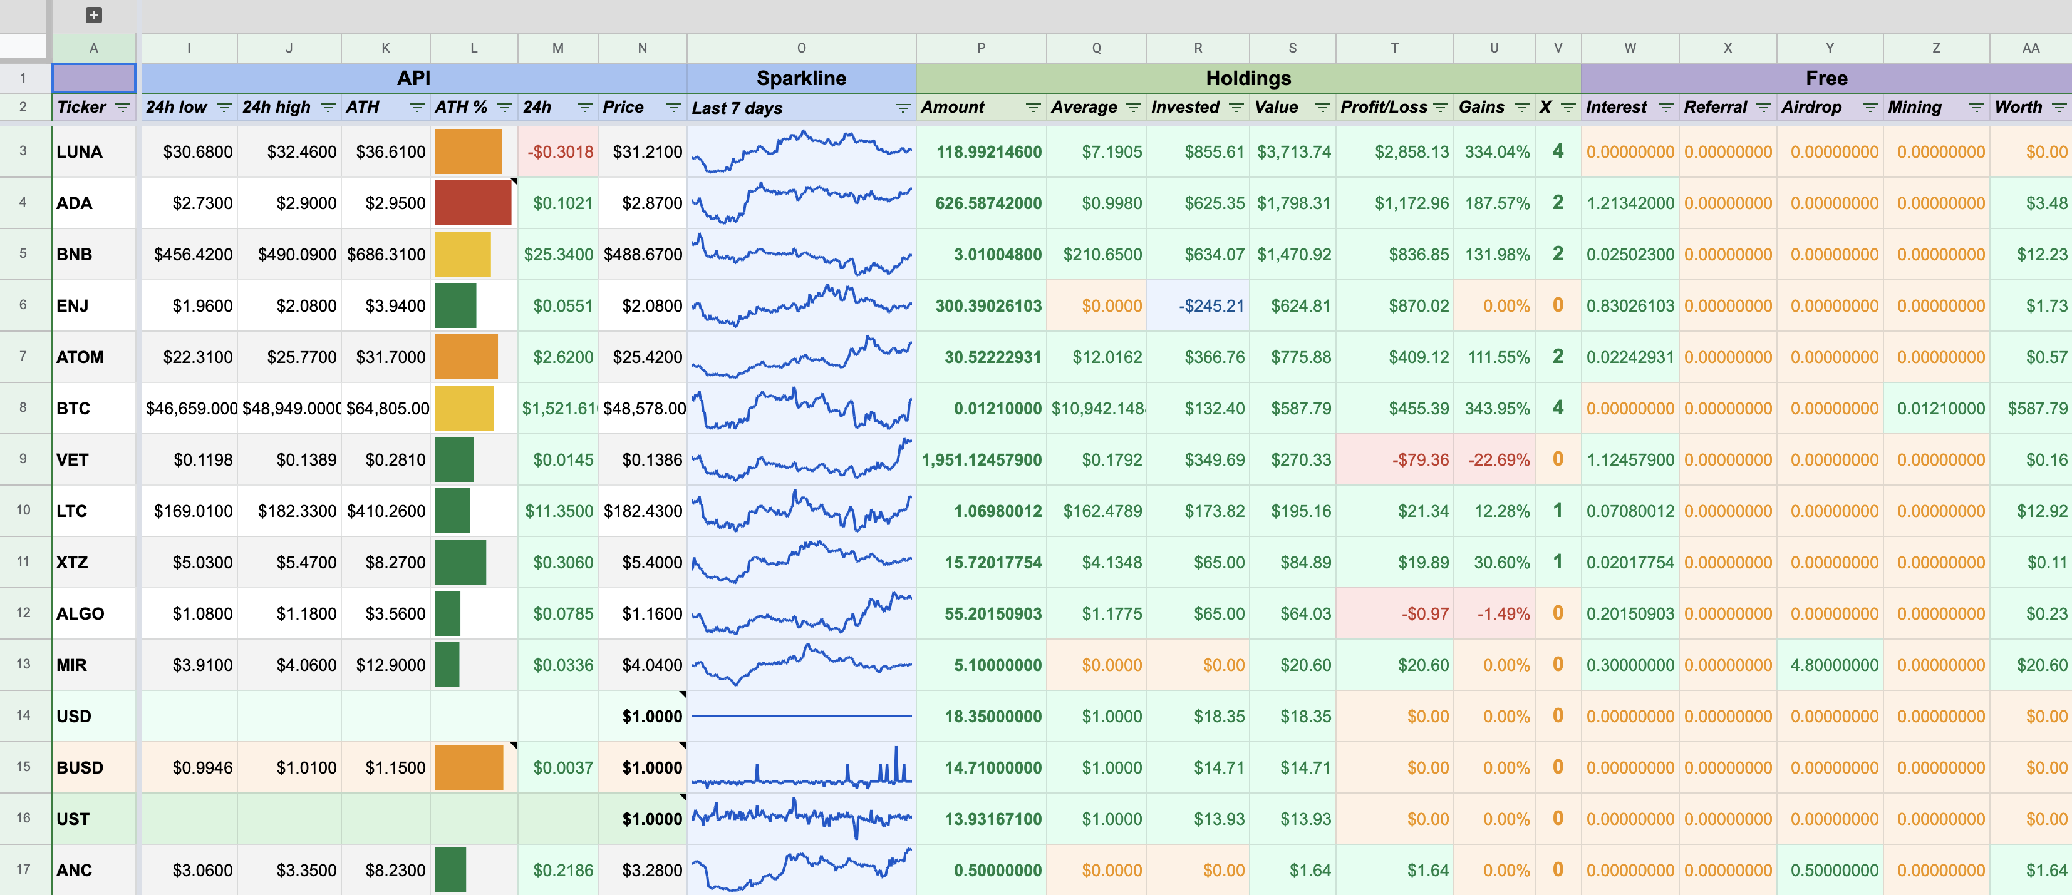
Task: Click the Holdings merged header cell
Action: pos(1248,78)
